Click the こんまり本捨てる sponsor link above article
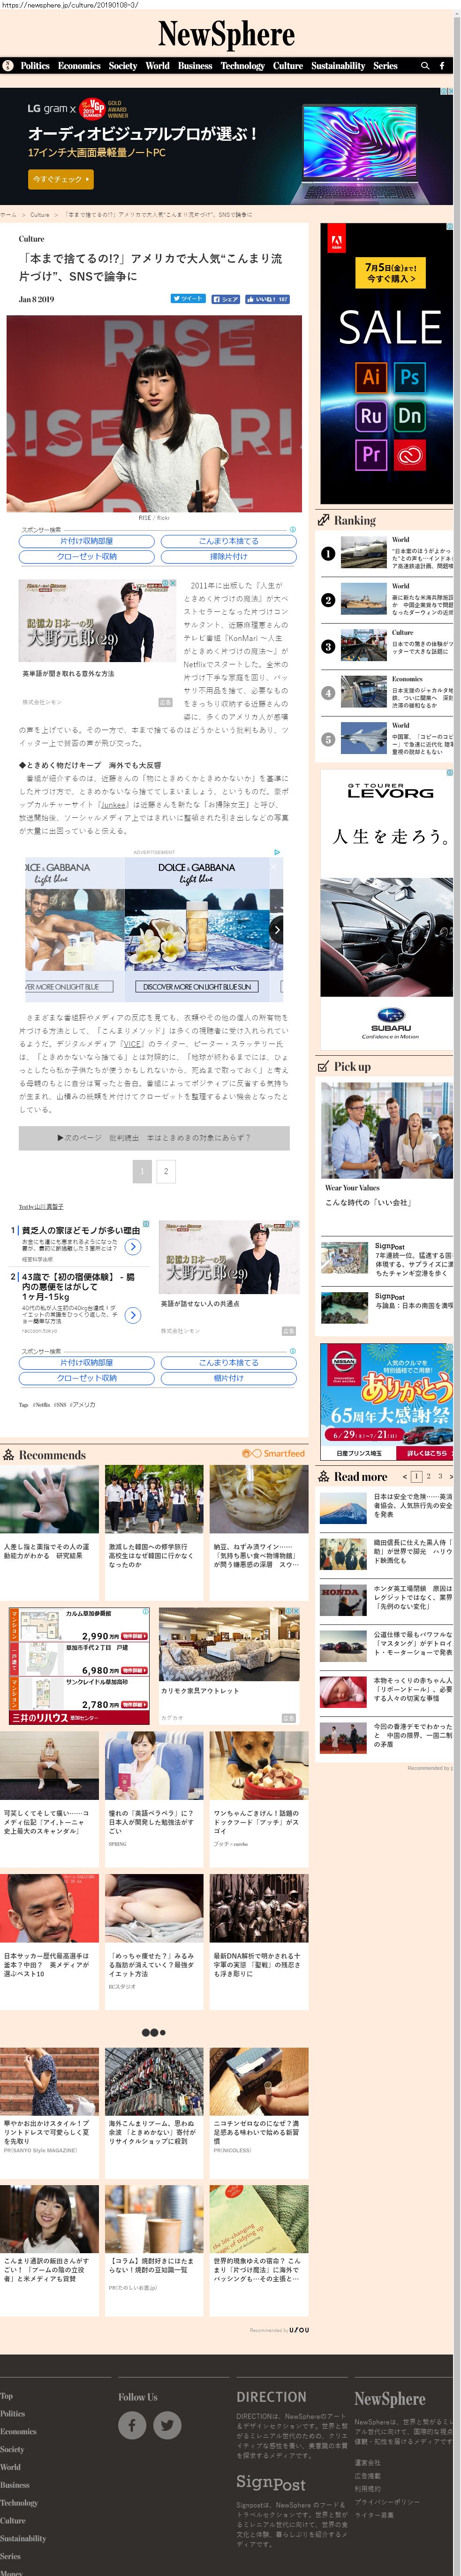Viewport: 461px width, 2576px height. pos(228,541)
